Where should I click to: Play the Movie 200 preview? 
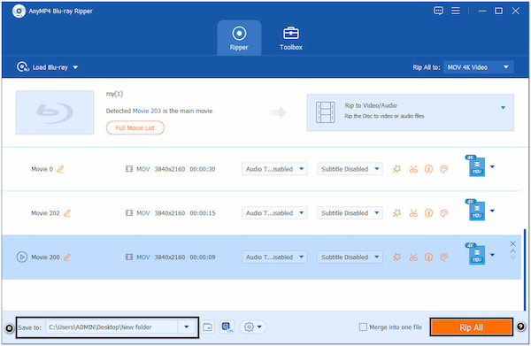pos(21,257)
